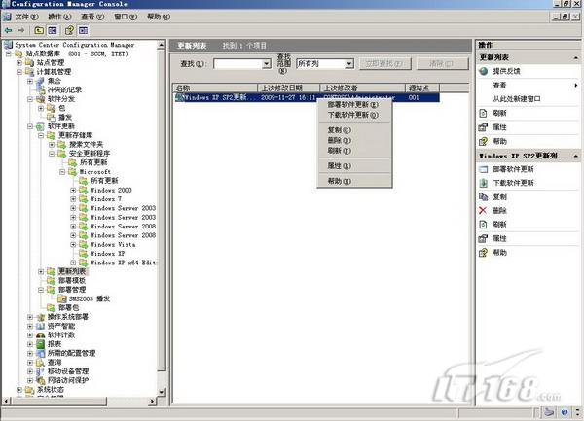The image size is (584, 421).
Task: Open 查看 submenu in actions pane
Action: tap(529, 86)
